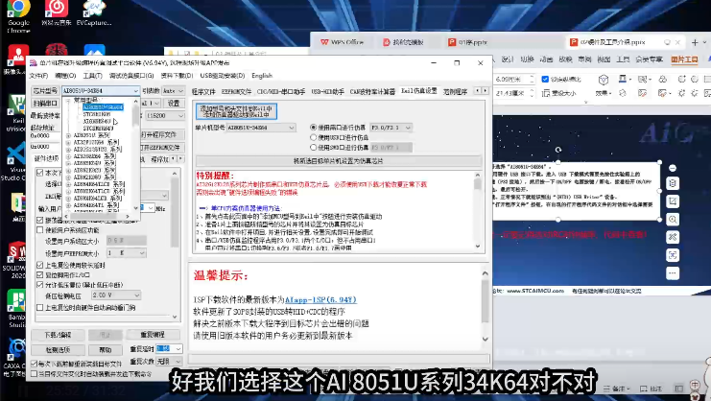711x401 pixels.
Task: Open AIapp-ISP (6.94Y) hyperlink
Action: click(320, 300)
